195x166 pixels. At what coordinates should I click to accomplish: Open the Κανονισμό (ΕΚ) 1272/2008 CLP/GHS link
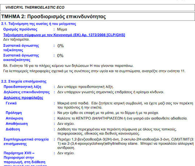(64, 35)
